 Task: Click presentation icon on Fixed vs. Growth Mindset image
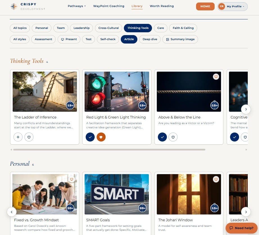click(x=72, y=179)
